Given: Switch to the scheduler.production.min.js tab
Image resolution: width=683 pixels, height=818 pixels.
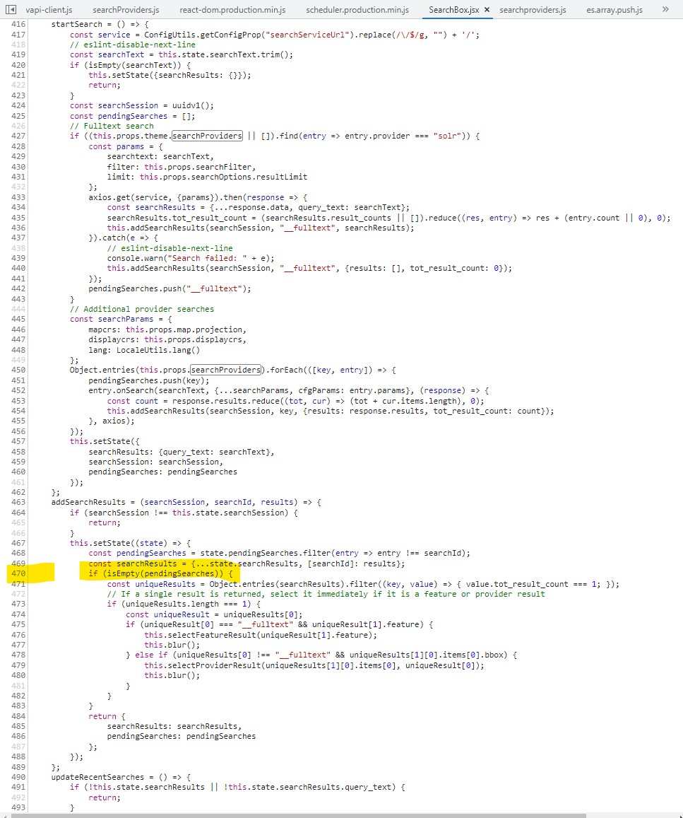Looking at the screenshot, I should point(357,9).
